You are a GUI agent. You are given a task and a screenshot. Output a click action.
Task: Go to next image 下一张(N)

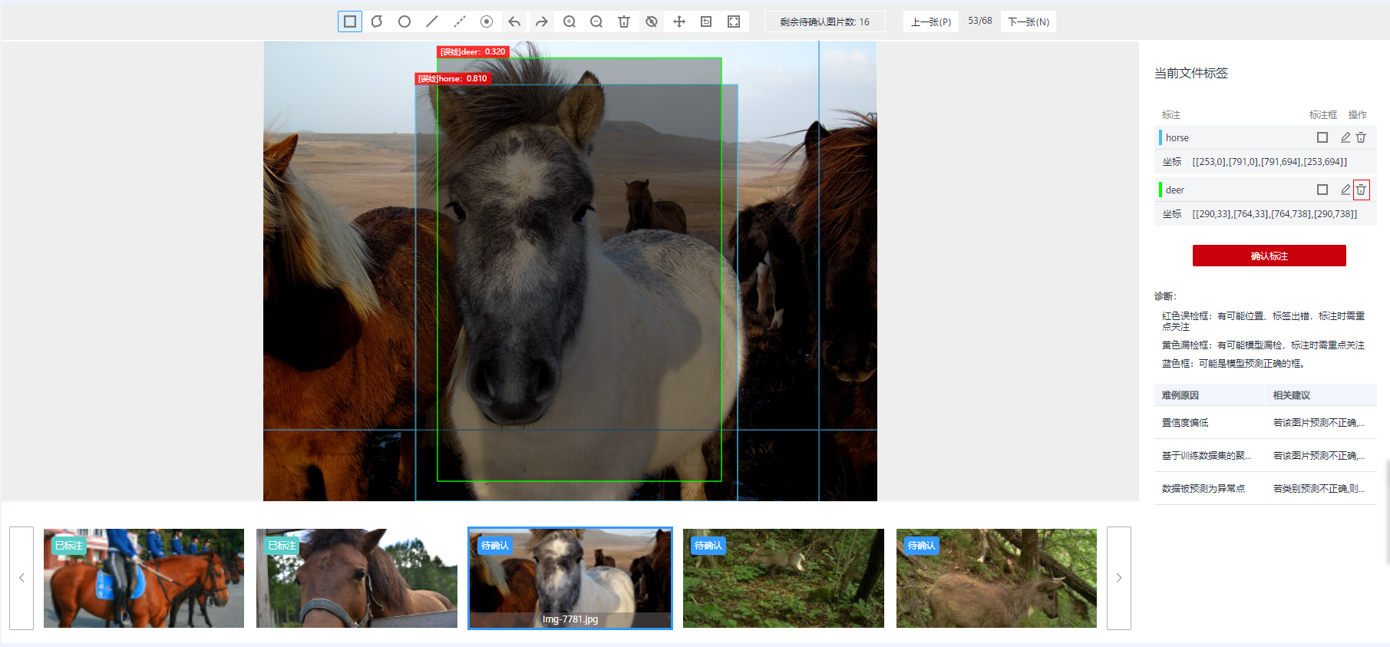tap(1028, 21)
